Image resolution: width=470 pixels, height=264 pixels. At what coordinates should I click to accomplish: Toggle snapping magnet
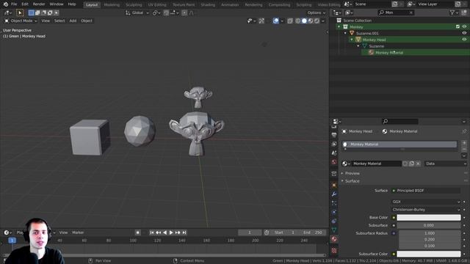pyautogui.click(x=167, y=12)
